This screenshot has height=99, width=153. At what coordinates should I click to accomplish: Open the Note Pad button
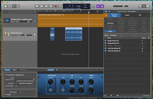pyautogui.click(x=140, y=6)
